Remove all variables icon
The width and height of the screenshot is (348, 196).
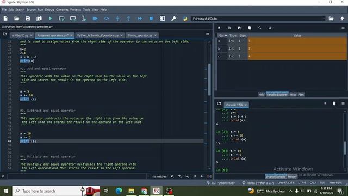click(250, 28)
